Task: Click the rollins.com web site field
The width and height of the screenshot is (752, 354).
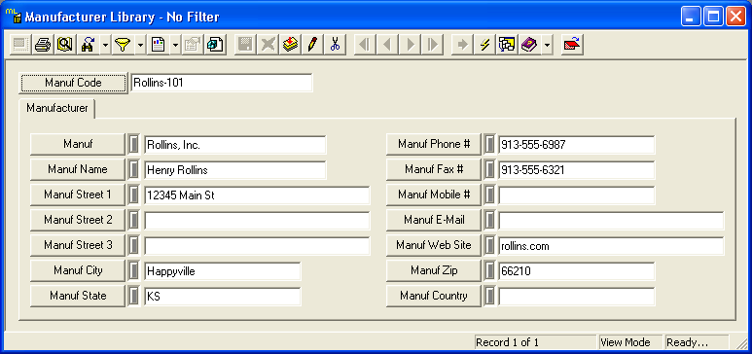Action: pos(611,246)
